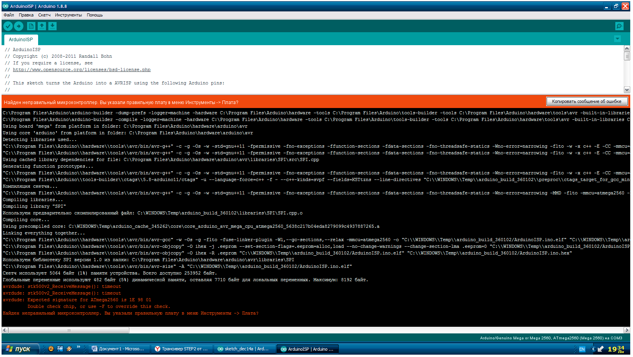This screenshot has height=357, width=633.
Task: Click console scroll right arrow
Action: [627, 330]
